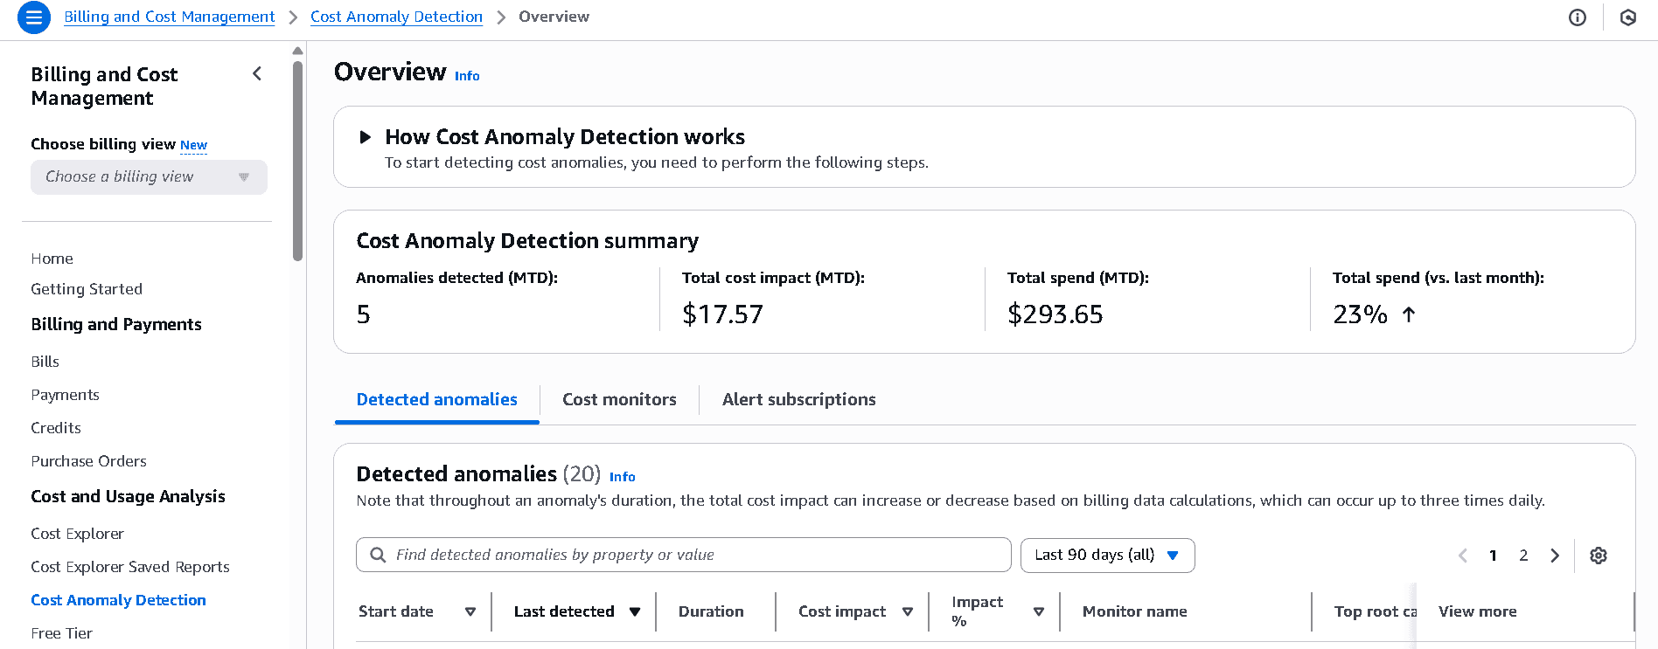Sort by Cost impact column arrow
The width and height of the screenshot is (1658, 649).
pyautogui.click(x=908, y=611)
